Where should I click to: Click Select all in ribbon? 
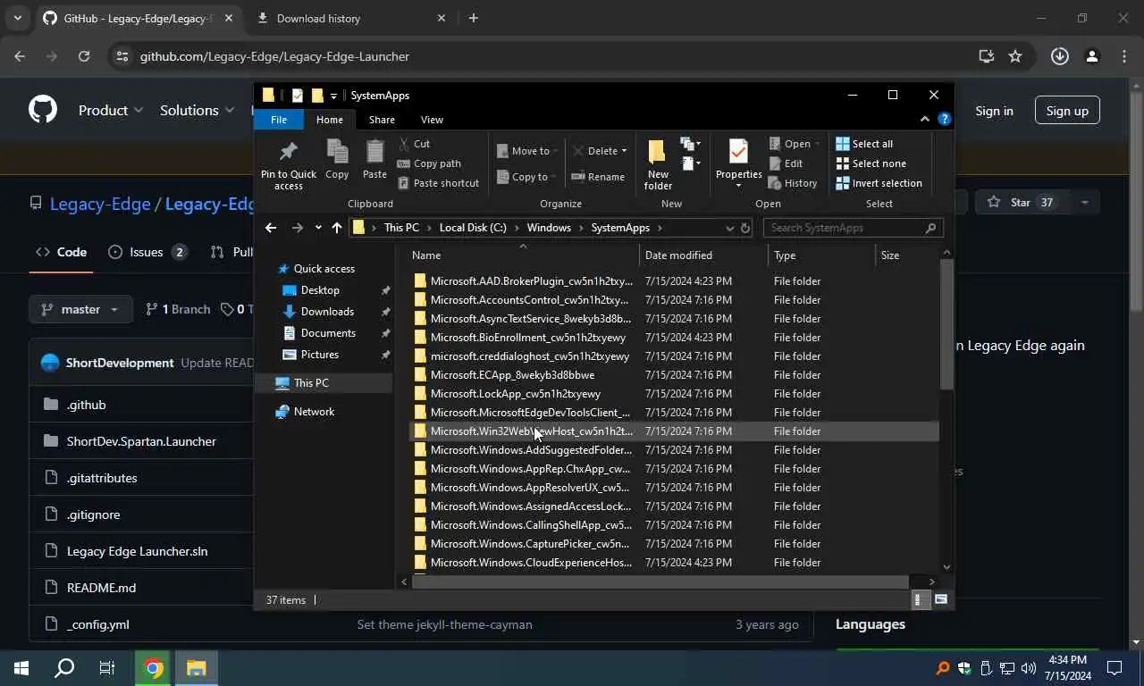click(x=864, y=144)
